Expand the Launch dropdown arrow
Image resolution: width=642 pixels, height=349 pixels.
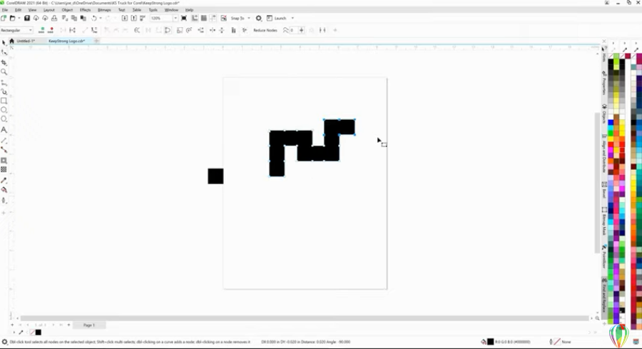tap(292, 18)
